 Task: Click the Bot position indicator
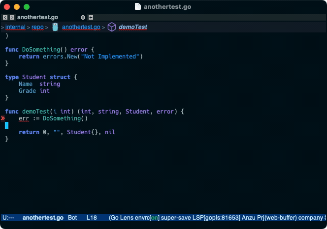(x=72, y=218)
